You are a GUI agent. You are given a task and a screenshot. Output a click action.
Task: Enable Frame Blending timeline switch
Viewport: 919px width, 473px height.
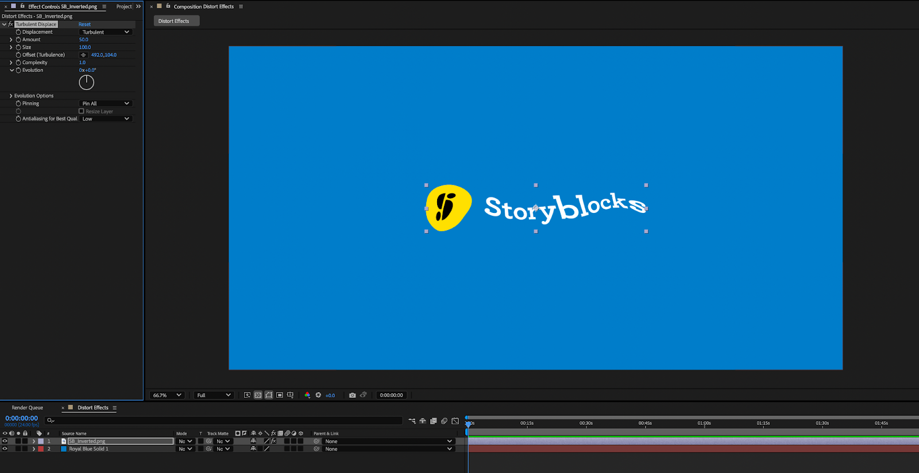434,421
